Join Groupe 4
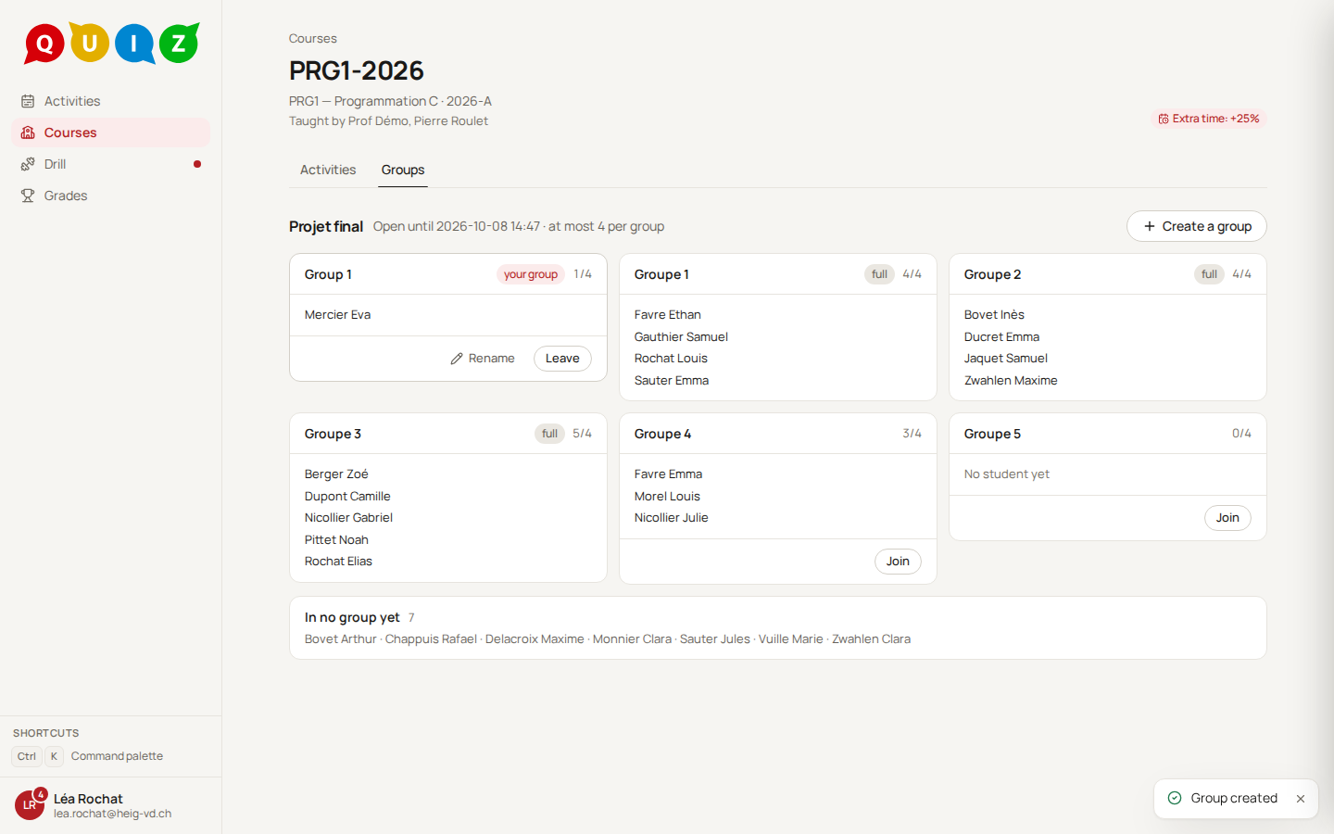The width and height of the screenshot is (1334, 834). pyautogui.click(x=898, y=562)
